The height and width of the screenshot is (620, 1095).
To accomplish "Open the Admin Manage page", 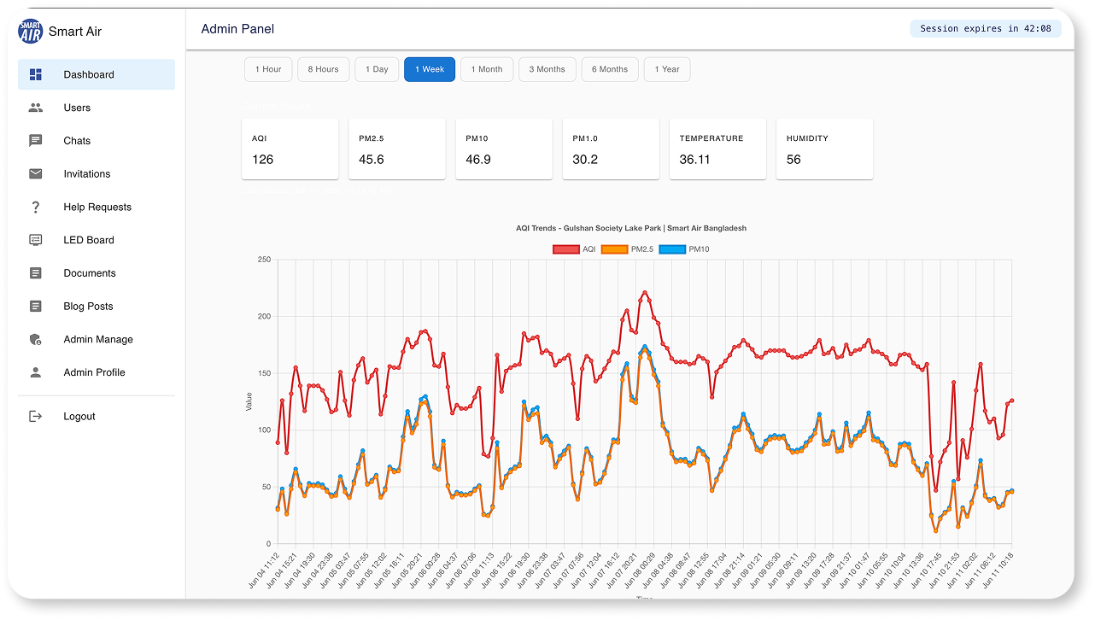I will pyautogui.click(x=97, y=340).
